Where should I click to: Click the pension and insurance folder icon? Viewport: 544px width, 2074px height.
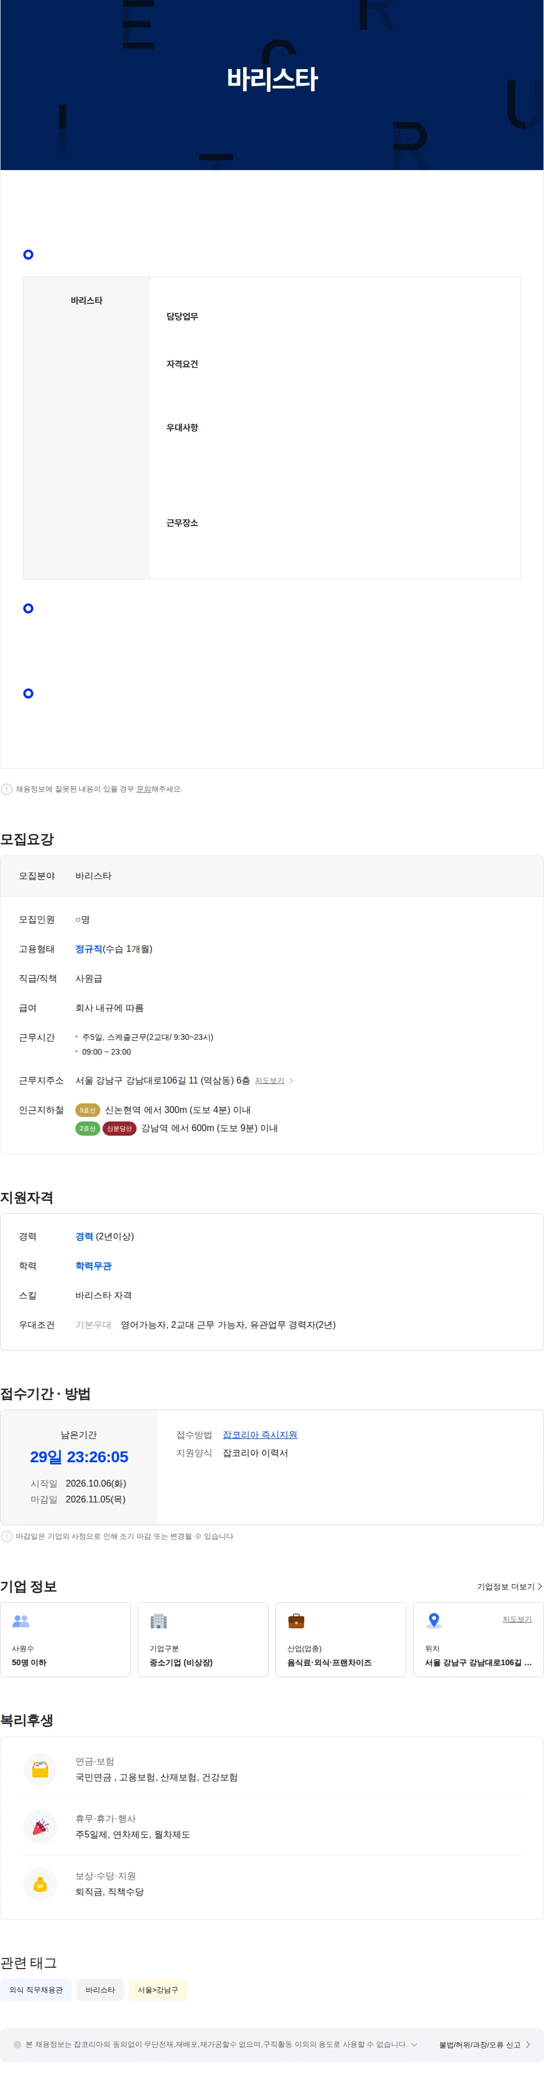click(x=40, y=1770)
